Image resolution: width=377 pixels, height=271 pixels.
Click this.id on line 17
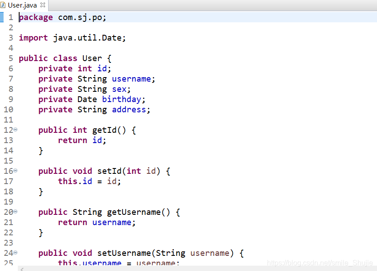(75, 181)
